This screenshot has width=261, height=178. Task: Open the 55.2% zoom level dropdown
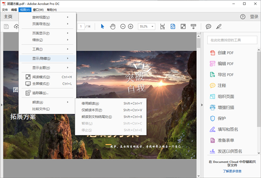click(x=146, y=26)
